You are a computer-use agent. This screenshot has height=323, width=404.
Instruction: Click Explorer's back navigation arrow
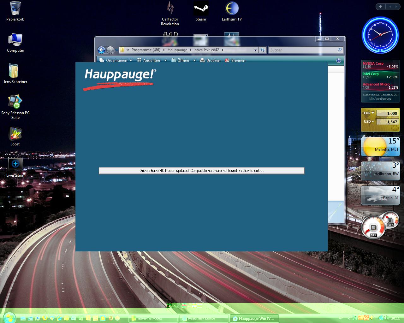click(x=101, y=50)
